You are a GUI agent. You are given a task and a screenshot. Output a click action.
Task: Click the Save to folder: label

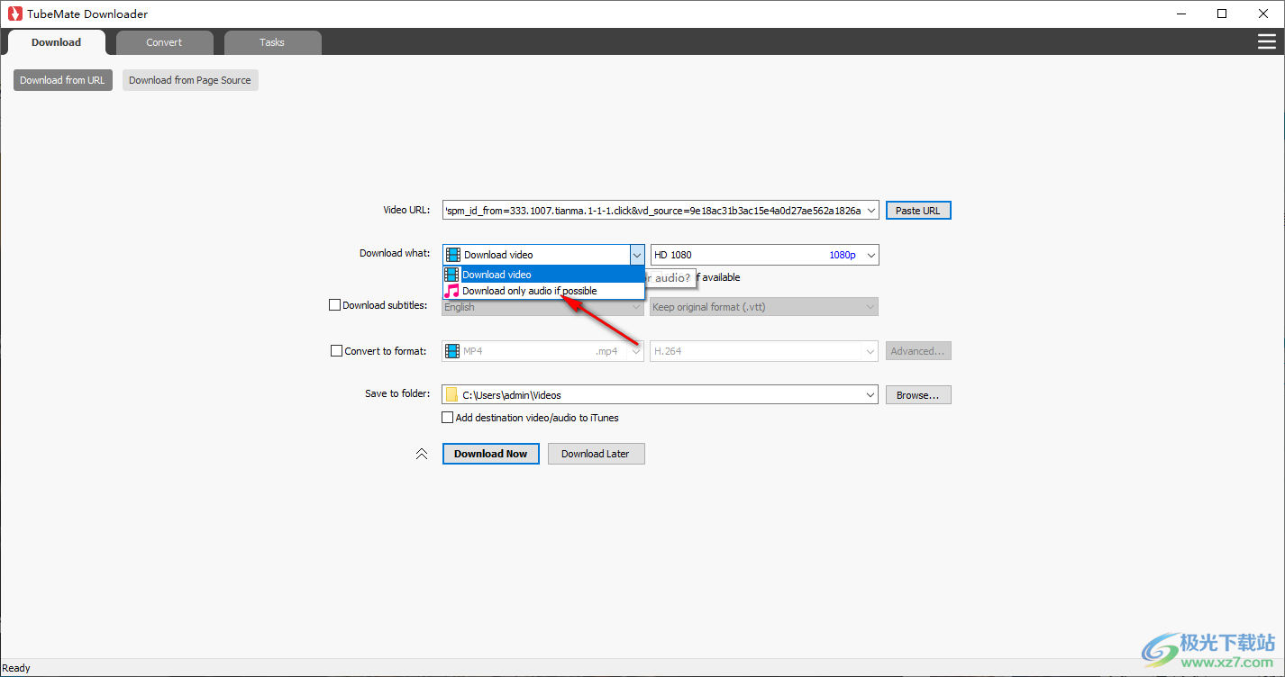(x=397, y=393)
